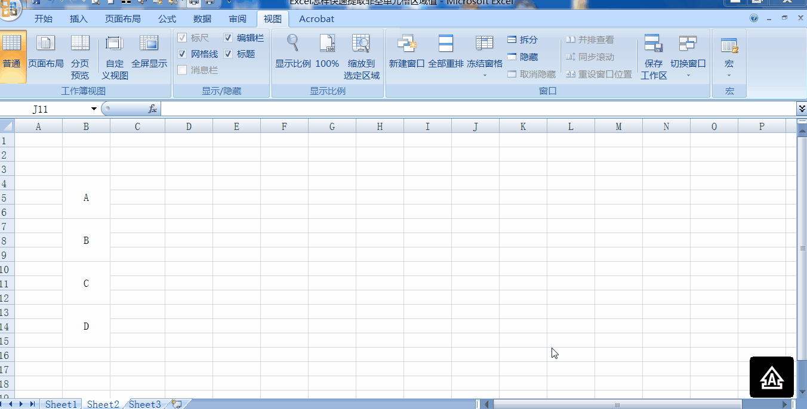Open the Home (开始) tab
Screen dimensions: 807x409
pyautogui.click(x=44, y=18)
